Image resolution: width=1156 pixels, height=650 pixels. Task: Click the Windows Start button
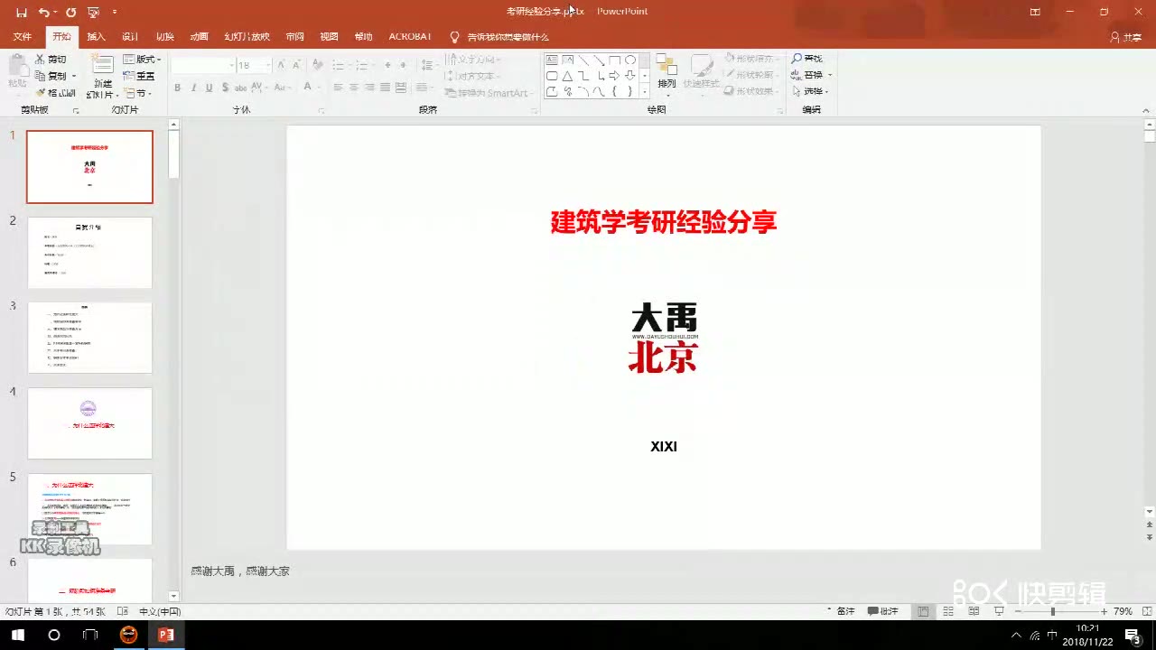[x=17, y=635]
